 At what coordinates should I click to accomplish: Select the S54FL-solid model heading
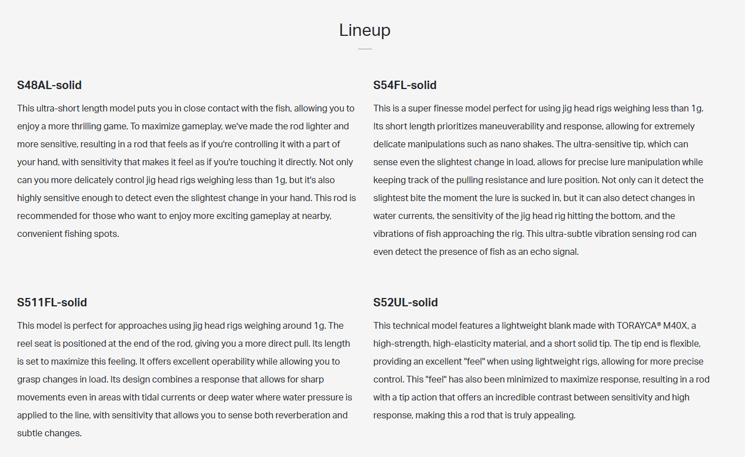tap(404, 85)
